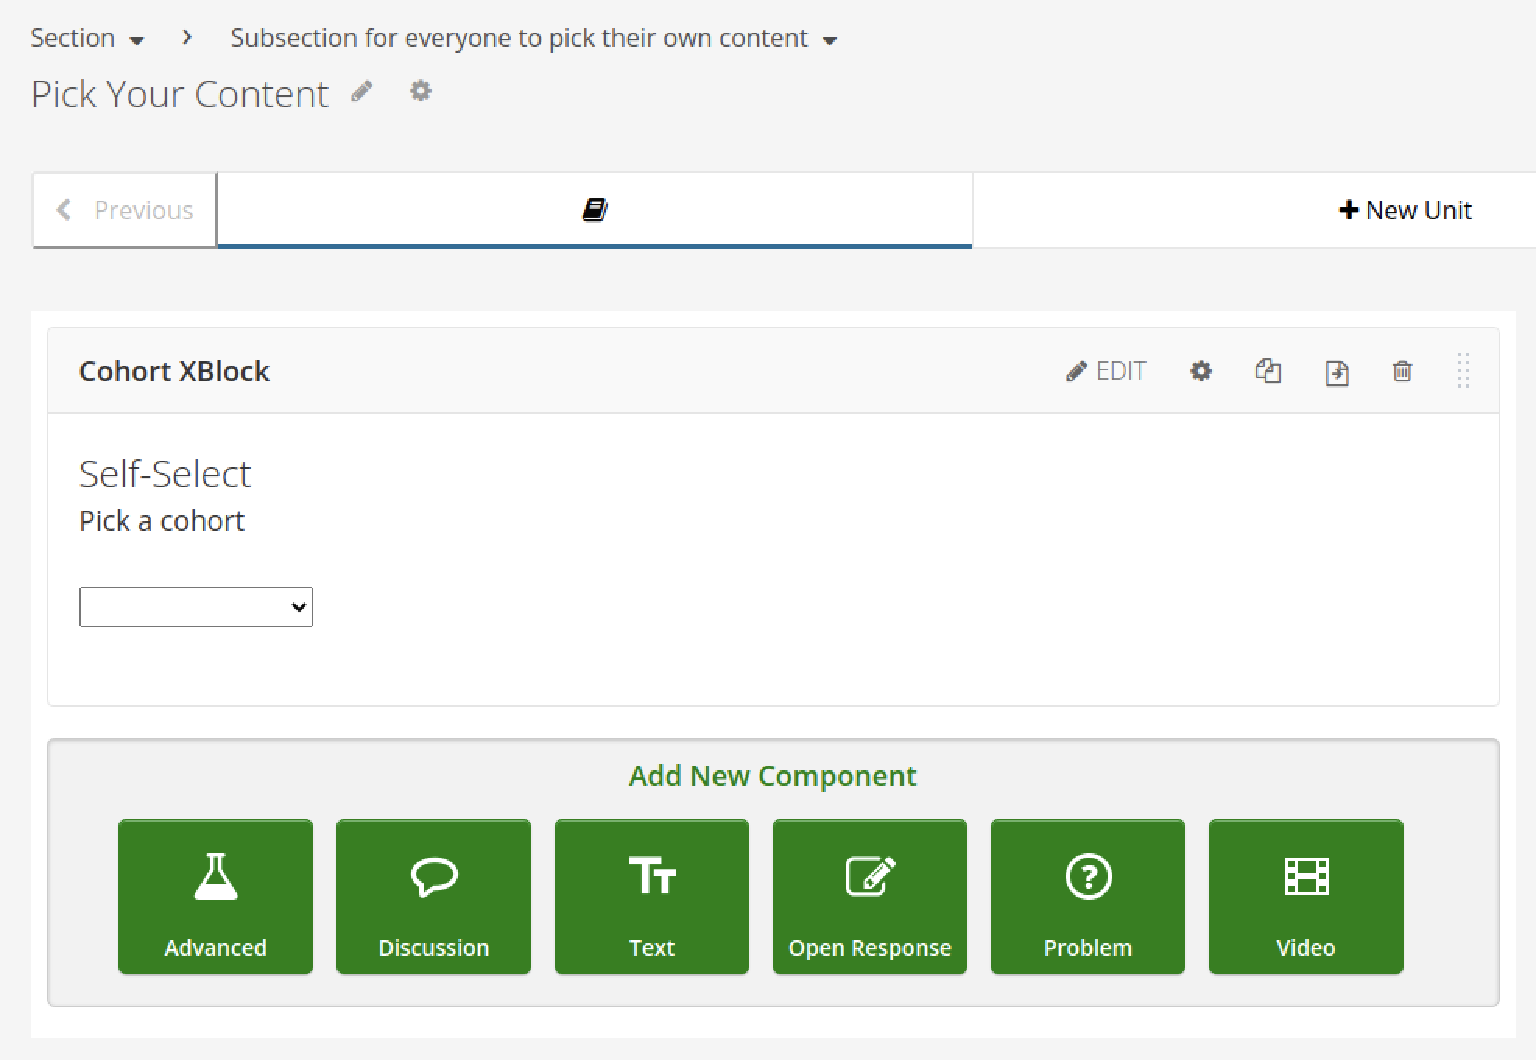Add an Open Response component
1536x1060 pixels.
[870, 897]
